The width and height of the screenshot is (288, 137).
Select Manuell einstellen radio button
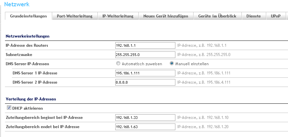click(x=171, y=64)
